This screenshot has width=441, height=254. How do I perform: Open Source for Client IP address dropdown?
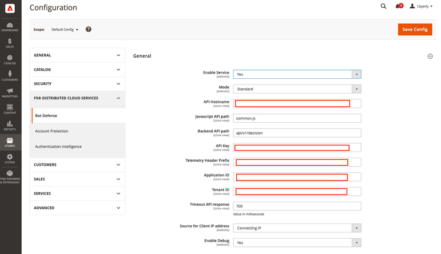[x=297, y=228]
